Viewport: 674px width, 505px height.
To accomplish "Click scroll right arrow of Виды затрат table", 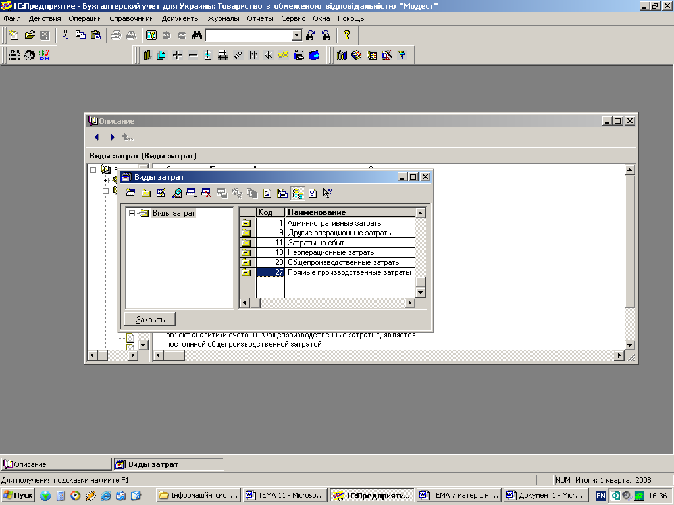I will tap(409, 302).
